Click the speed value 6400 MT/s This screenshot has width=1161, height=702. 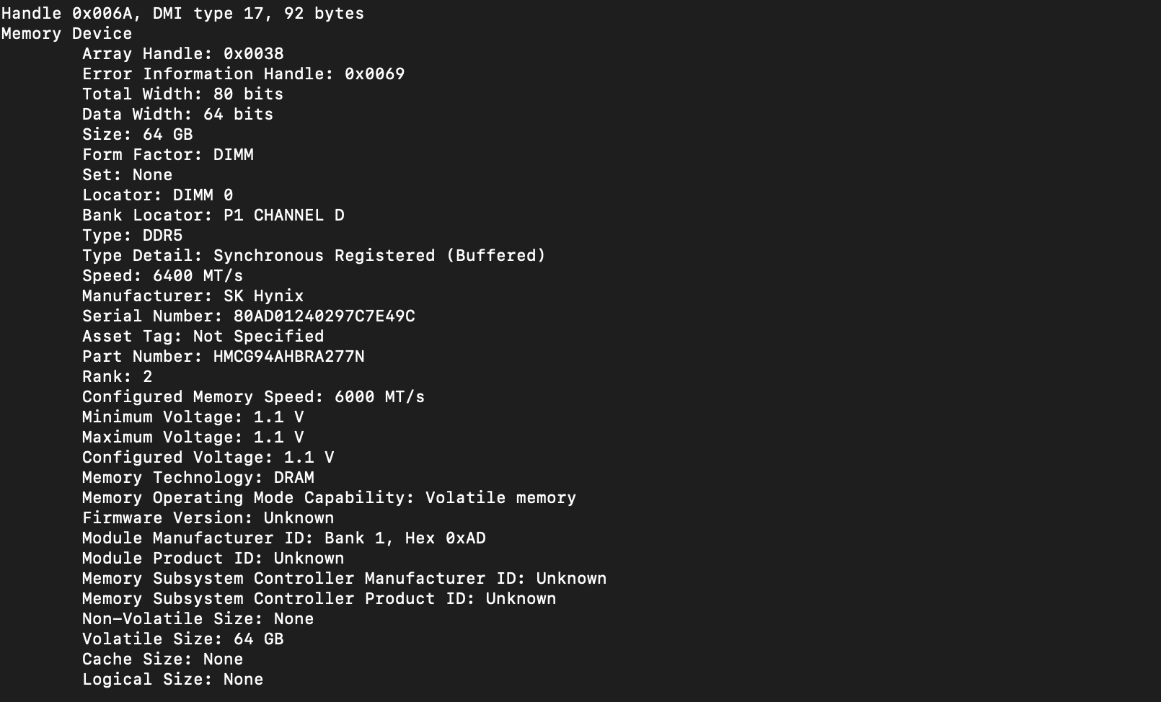point(198,276)
